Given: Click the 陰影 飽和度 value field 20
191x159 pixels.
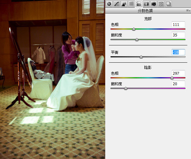Looking at the screenshot, I should (x=178, y=84).
